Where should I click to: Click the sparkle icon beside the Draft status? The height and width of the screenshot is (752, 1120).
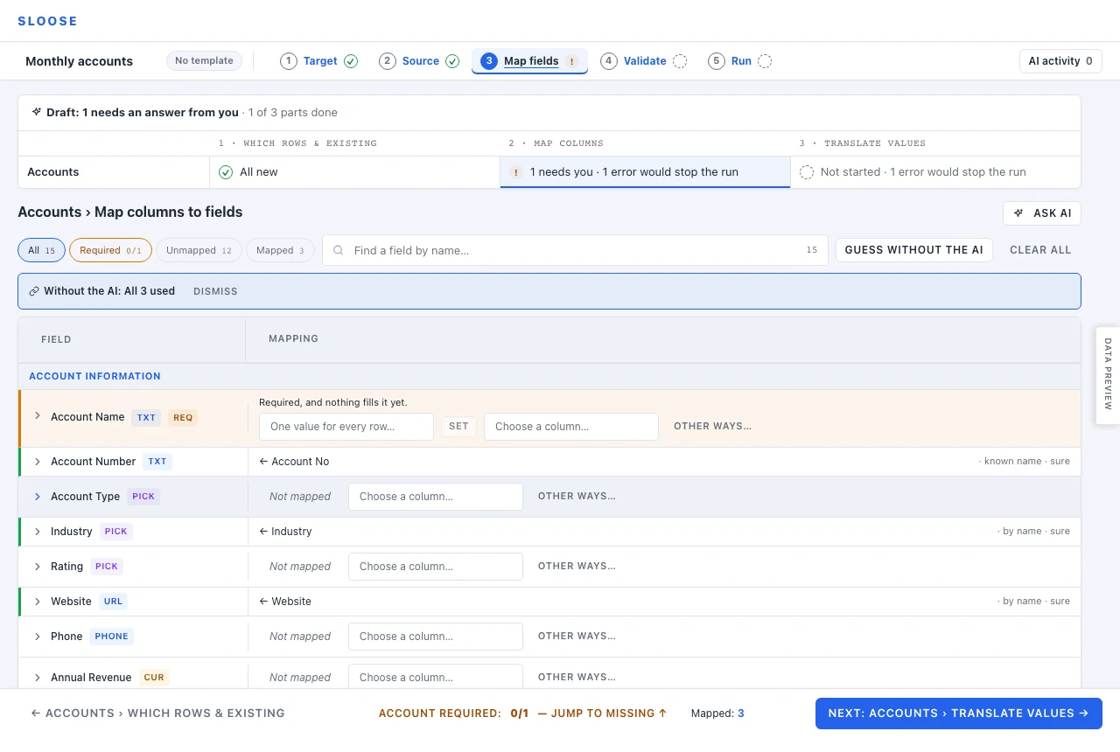click(37, 112)
